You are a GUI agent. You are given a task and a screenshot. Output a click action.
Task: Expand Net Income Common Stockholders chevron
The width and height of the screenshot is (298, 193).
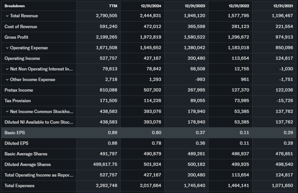pos(7,111)
